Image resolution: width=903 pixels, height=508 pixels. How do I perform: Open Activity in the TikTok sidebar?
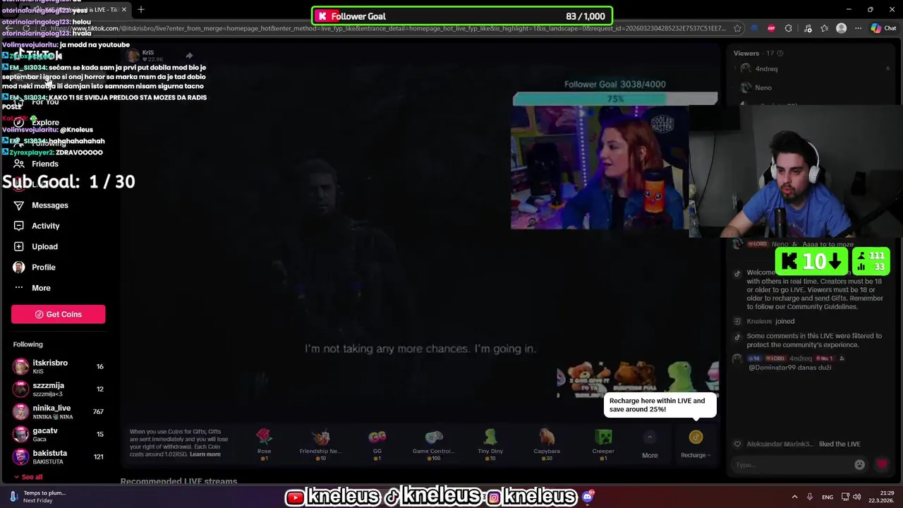(45, 226)
